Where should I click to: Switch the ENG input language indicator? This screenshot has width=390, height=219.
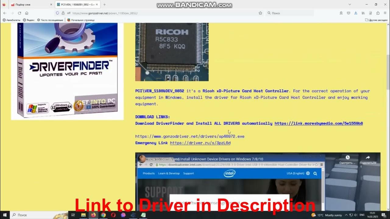pos(362,215)
